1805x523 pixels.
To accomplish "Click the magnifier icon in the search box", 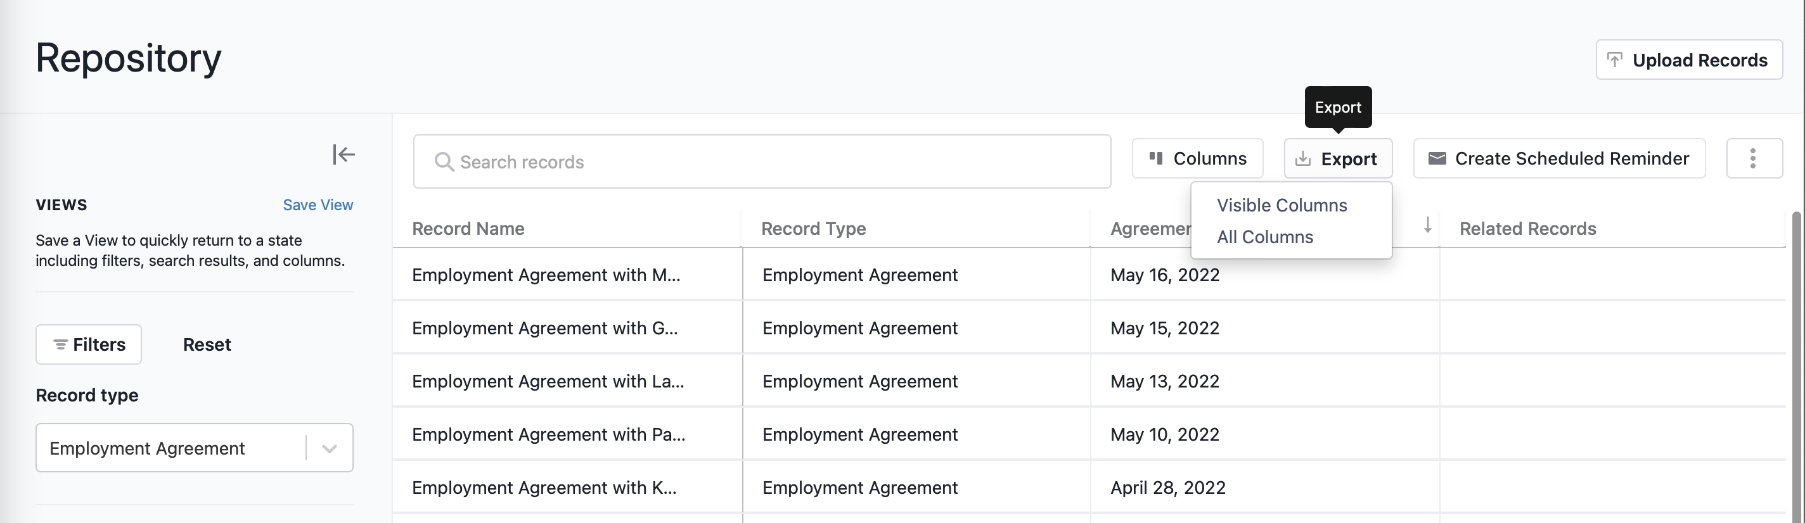I will click(x=444, y=161).
